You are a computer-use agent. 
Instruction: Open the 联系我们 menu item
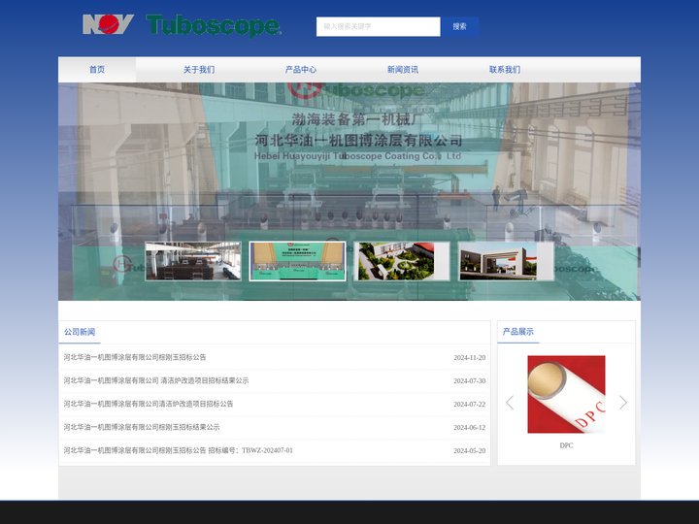coord(505,70)
